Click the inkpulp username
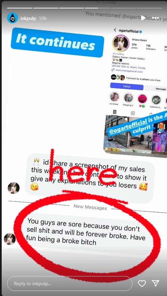 28,19
